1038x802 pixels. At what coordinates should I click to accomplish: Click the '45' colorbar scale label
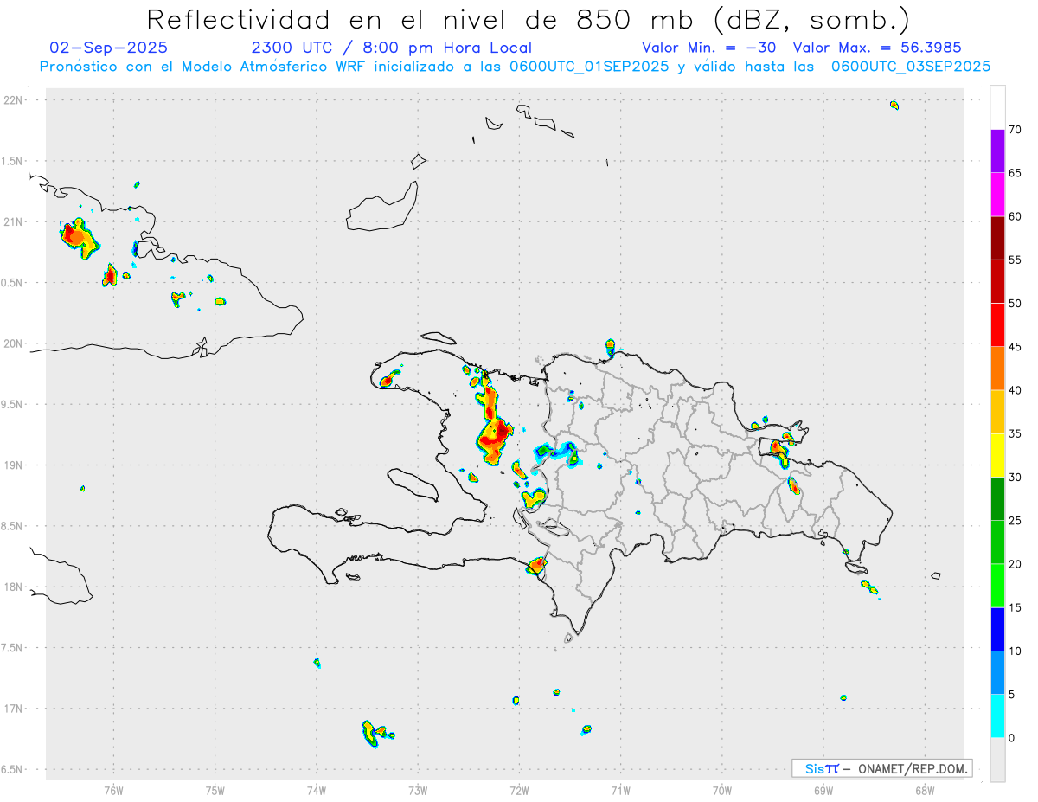click(1015, 347)
